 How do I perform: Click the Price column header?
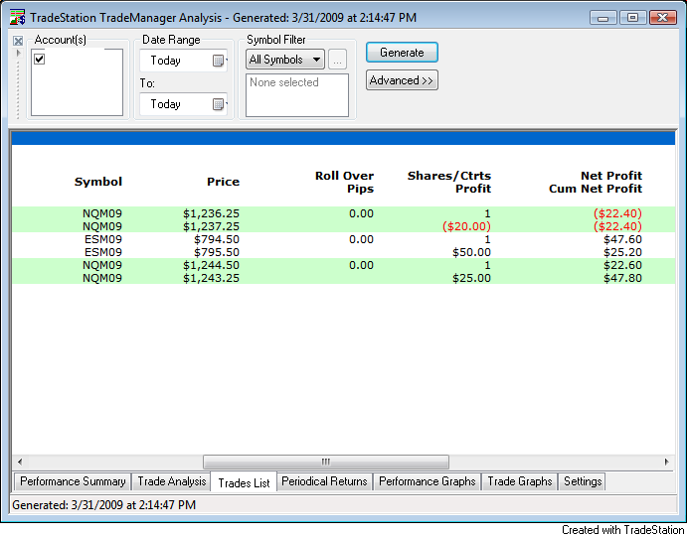[x=223, y=182]
